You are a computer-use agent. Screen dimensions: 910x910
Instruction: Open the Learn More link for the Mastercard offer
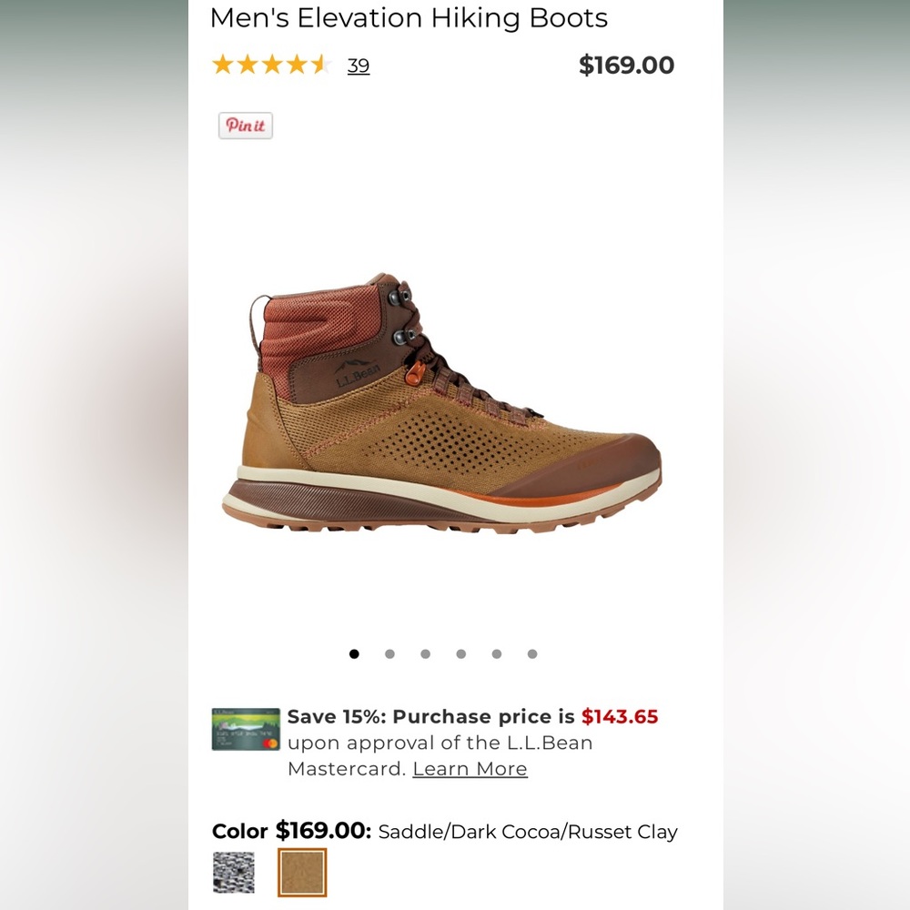coord(470,769)
